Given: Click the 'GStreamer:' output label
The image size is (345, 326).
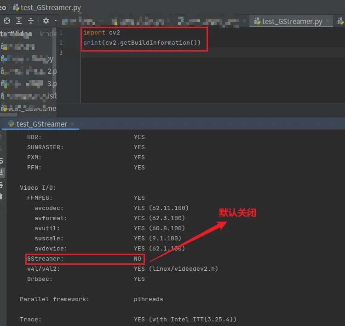Looking at the screenshot, I should (46, 259).
